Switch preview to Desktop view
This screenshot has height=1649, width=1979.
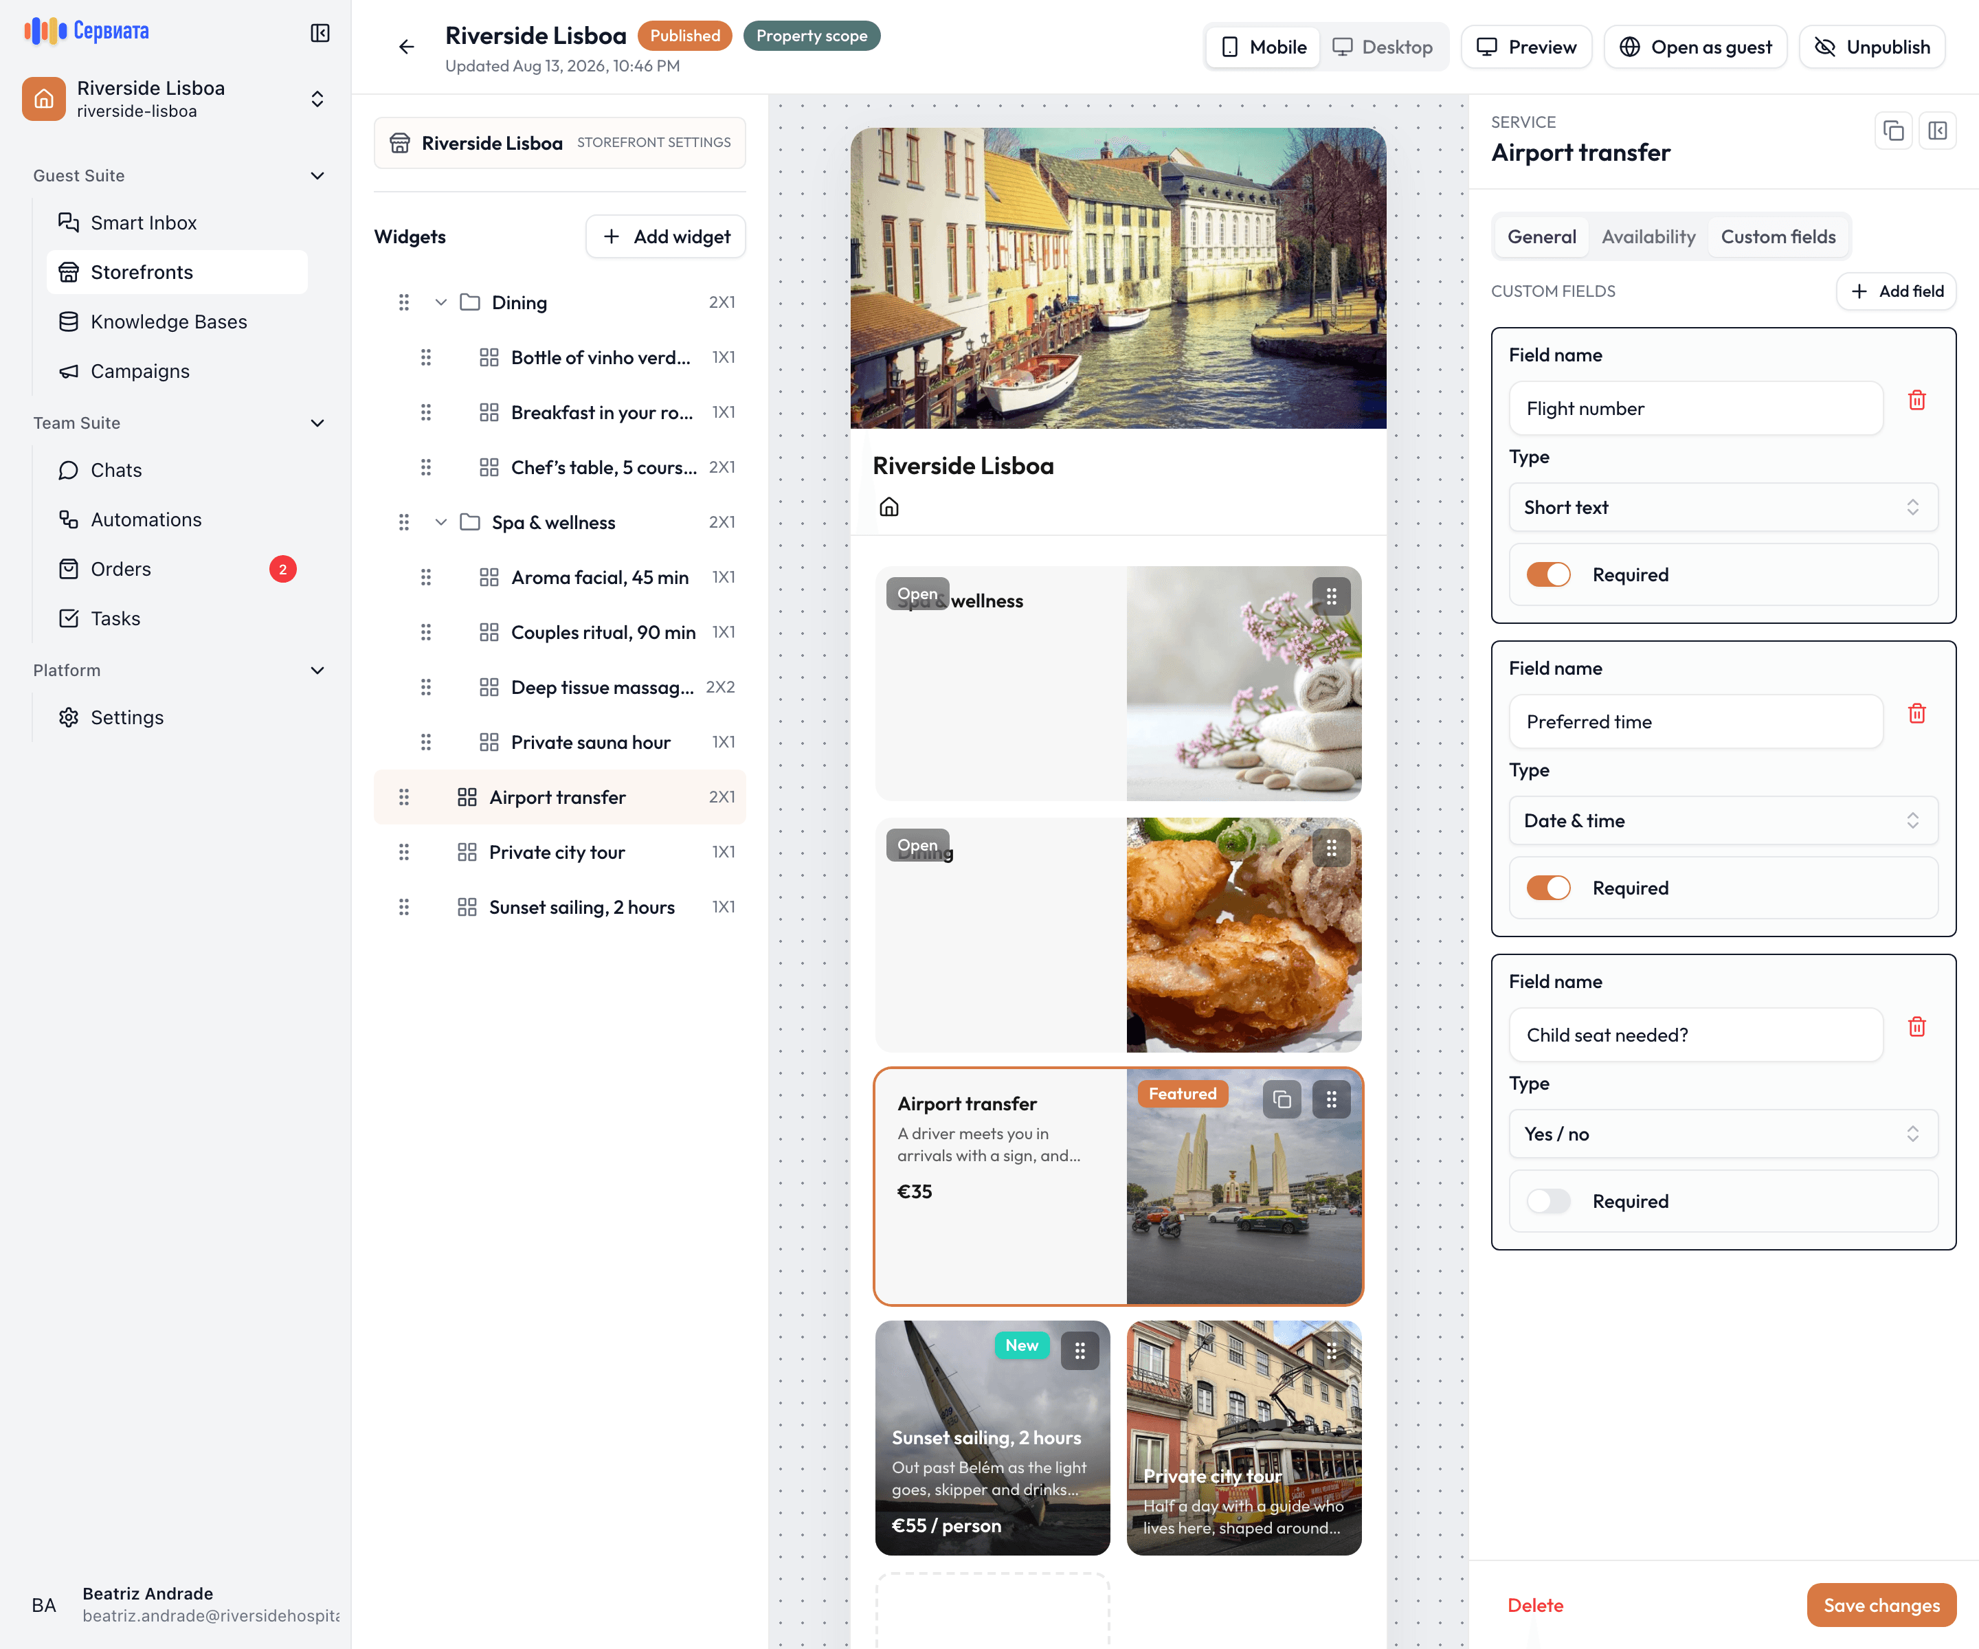[x=1383, y=47]
